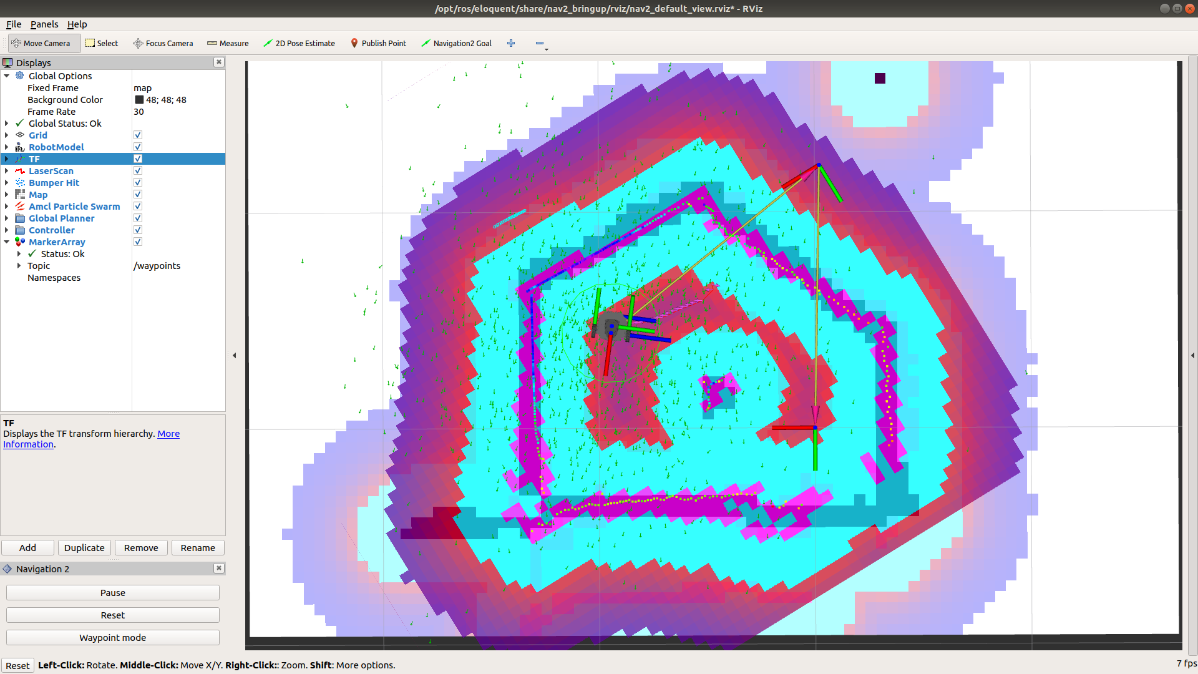Toggle the Grid display checkbox
This screenshot has width=1198, height=674.
point(138,135)
